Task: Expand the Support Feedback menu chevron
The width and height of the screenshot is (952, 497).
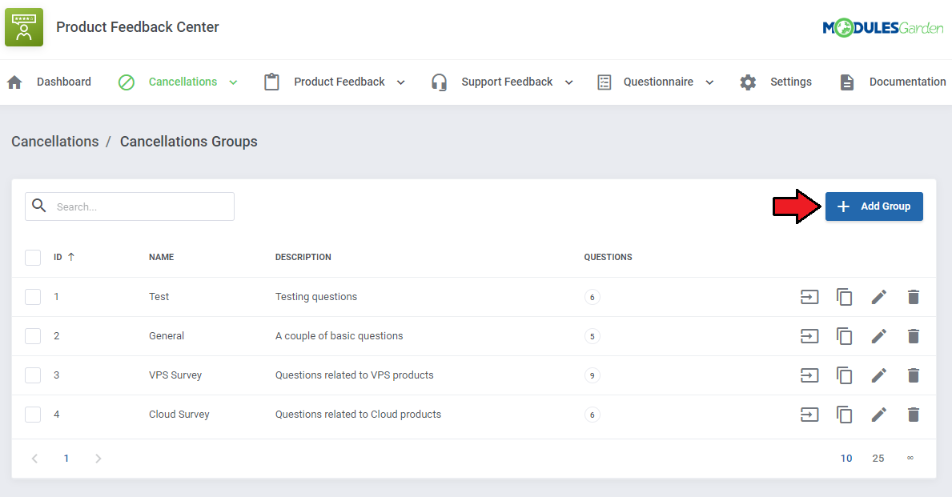Action: click(569, 82)
